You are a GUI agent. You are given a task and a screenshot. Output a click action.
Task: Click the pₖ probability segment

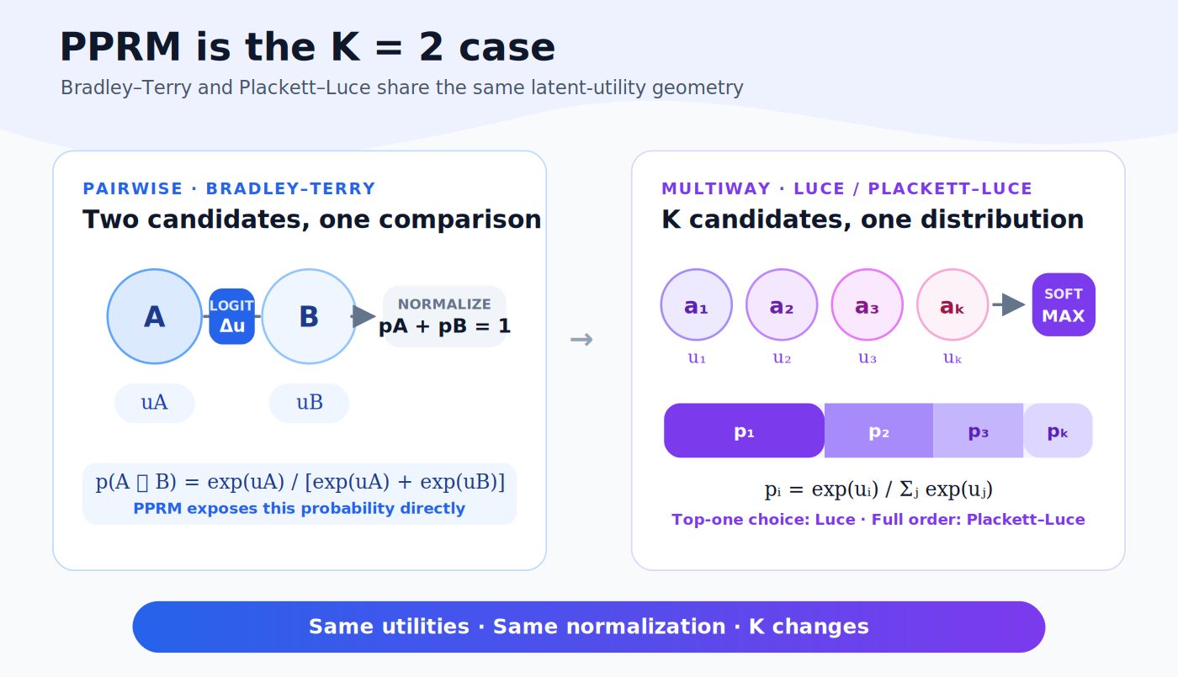tap(1058, 431)
